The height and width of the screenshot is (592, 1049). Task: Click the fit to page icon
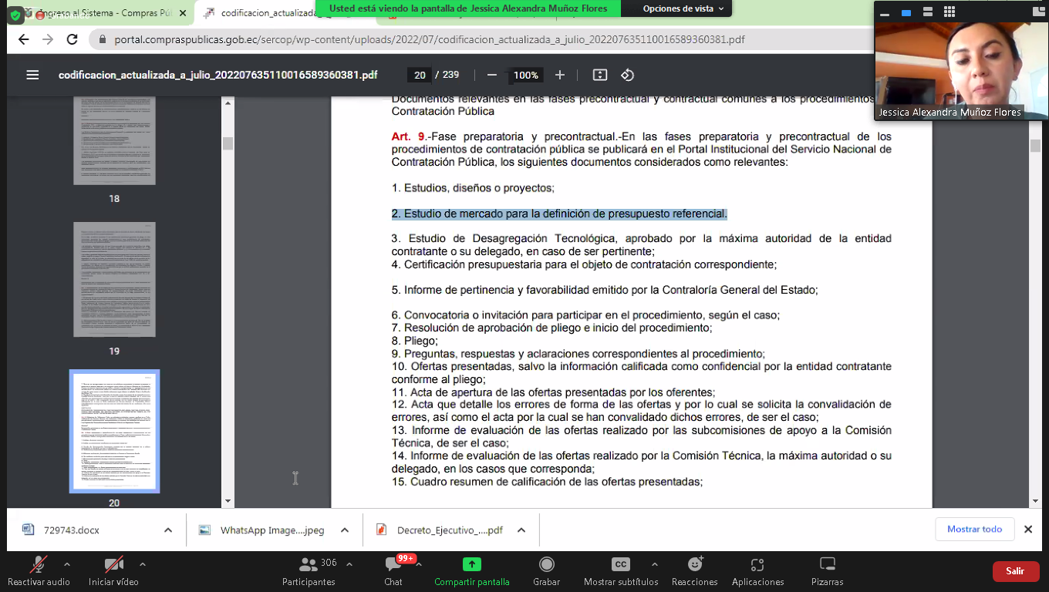click(600, 75)
